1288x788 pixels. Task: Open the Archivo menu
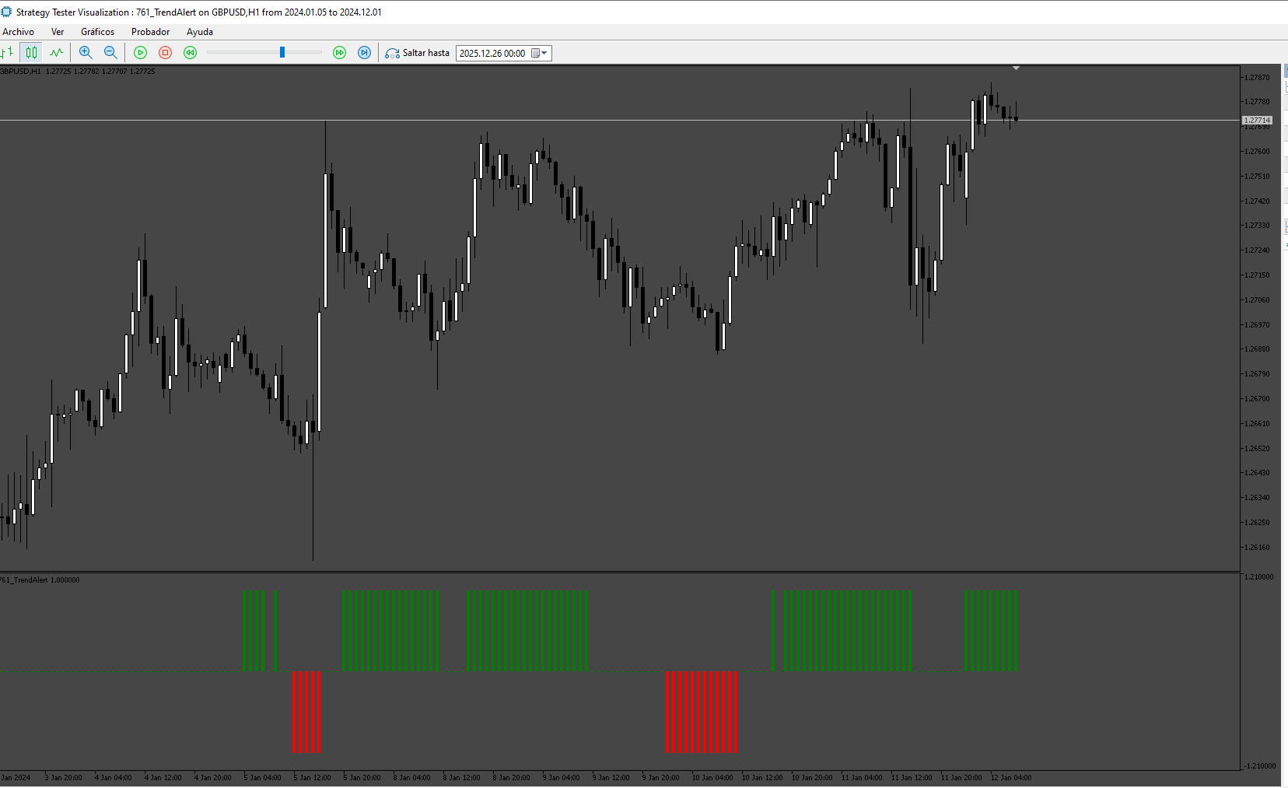(19, 32)
